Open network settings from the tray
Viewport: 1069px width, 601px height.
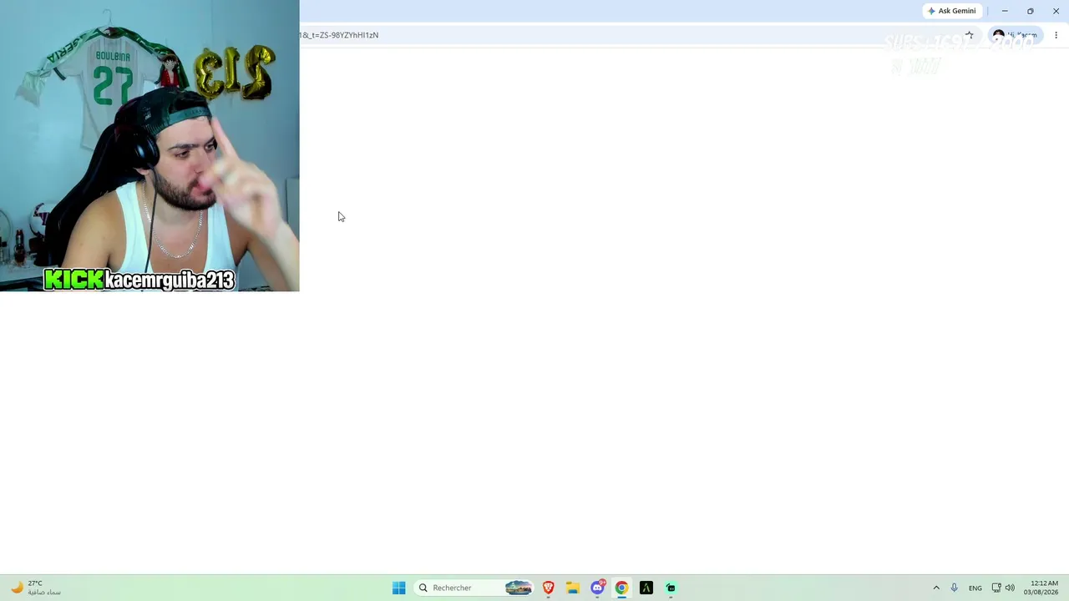tap(996, 588)
